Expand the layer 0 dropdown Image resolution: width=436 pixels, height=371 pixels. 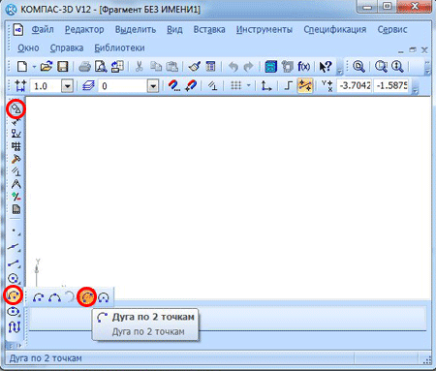pyautogui.click(x=153, y=86)
